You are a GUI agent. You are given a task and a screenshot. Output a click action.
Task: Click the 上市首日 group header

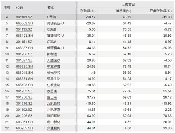click(x=128, y=4)
